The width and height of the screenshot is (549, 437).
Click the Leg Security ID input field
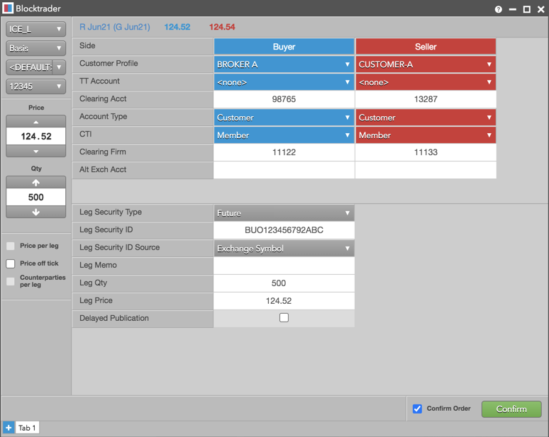[284, 230]
